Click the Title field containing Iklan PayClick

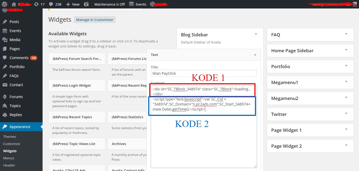click(204, 73)
